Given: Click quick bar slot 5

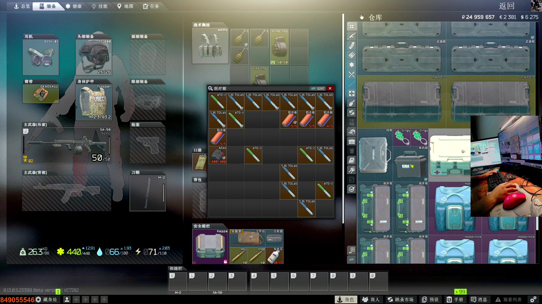Looking at the screenshot, I should (x=280, y=281).
